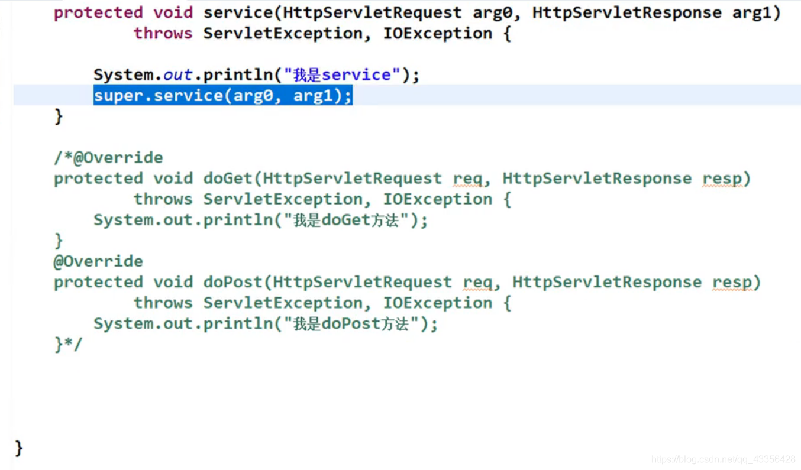Click the underlined resp parameter in doPost
This screenshot has width=801, height=470.
coord(731,282)
